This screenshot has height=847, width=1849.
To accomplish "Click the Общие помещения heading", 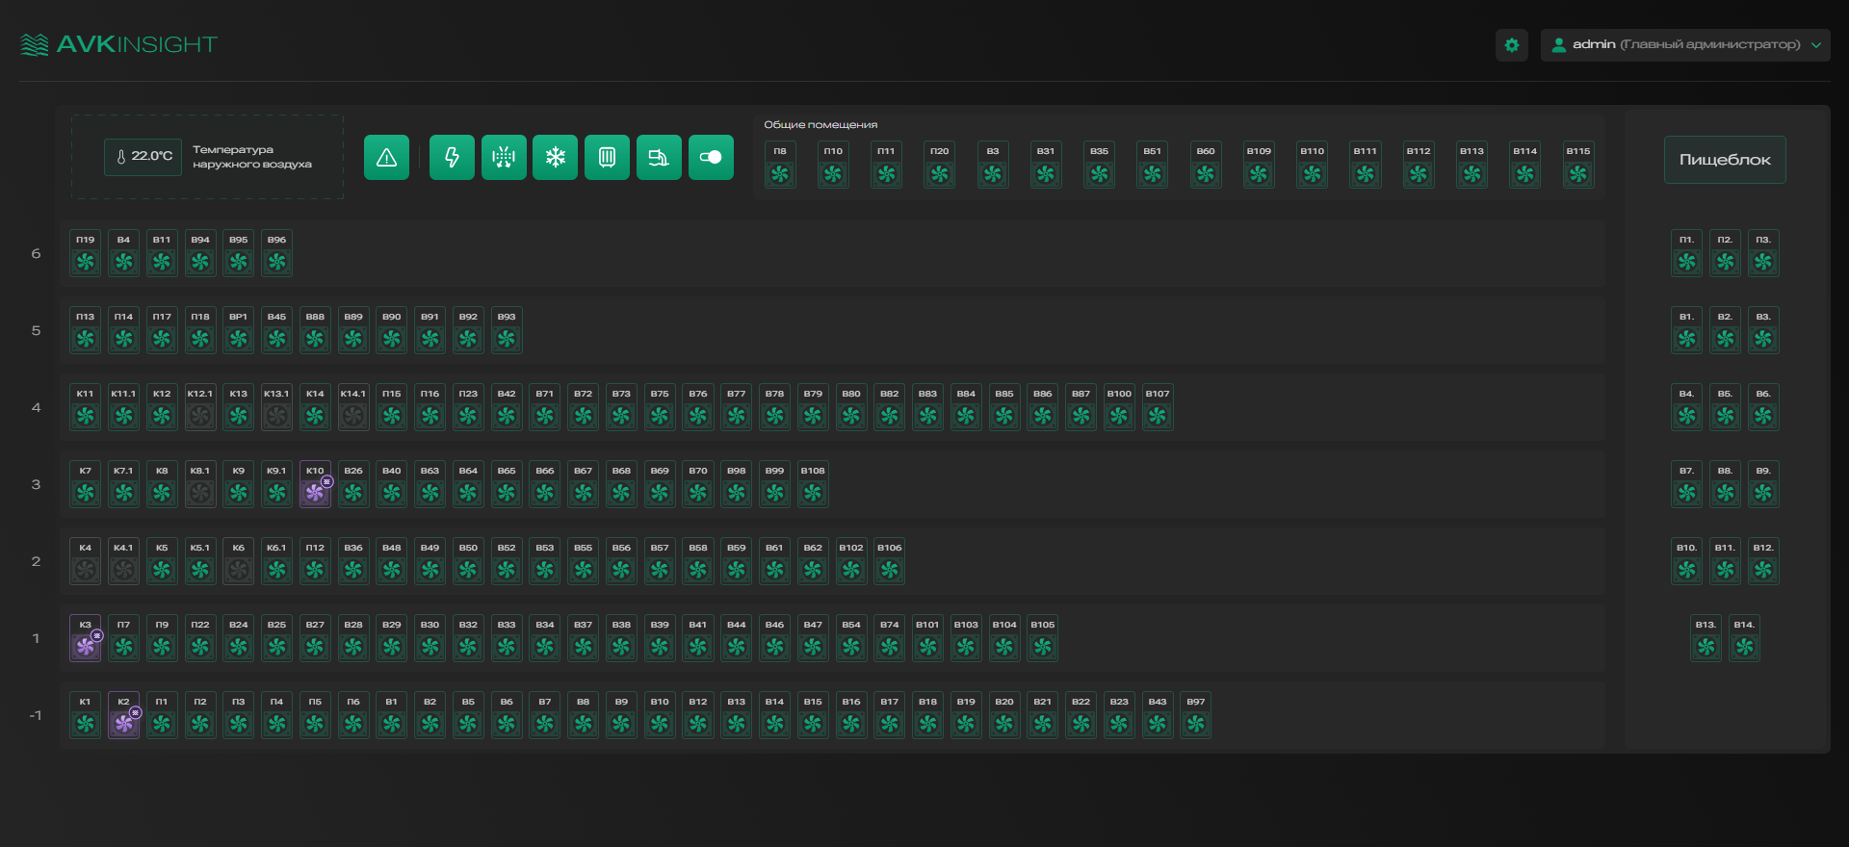I will (x=820, y=125).
